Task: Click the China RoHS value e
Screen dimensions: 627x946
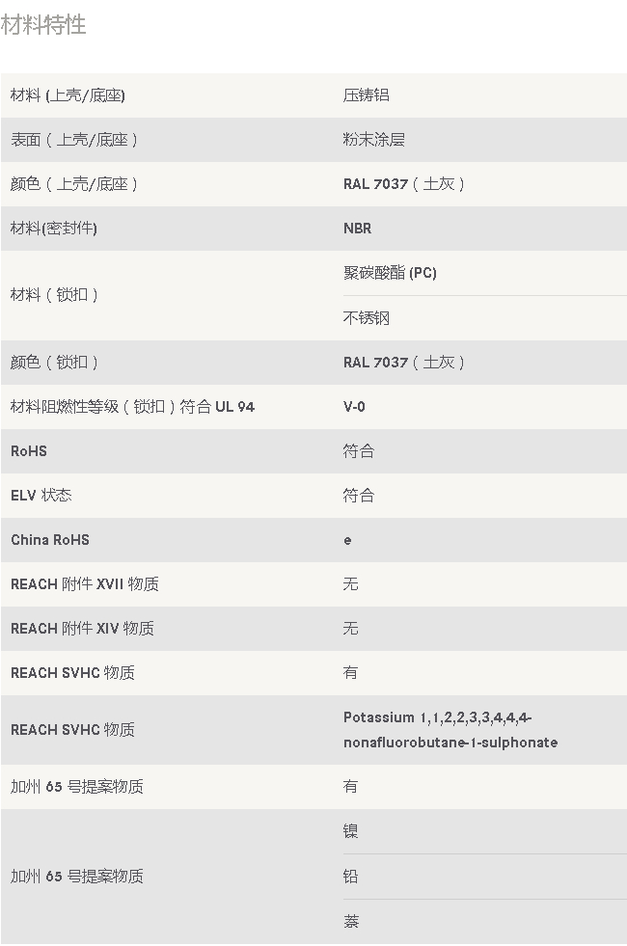Action: click(x=347, y=541)
